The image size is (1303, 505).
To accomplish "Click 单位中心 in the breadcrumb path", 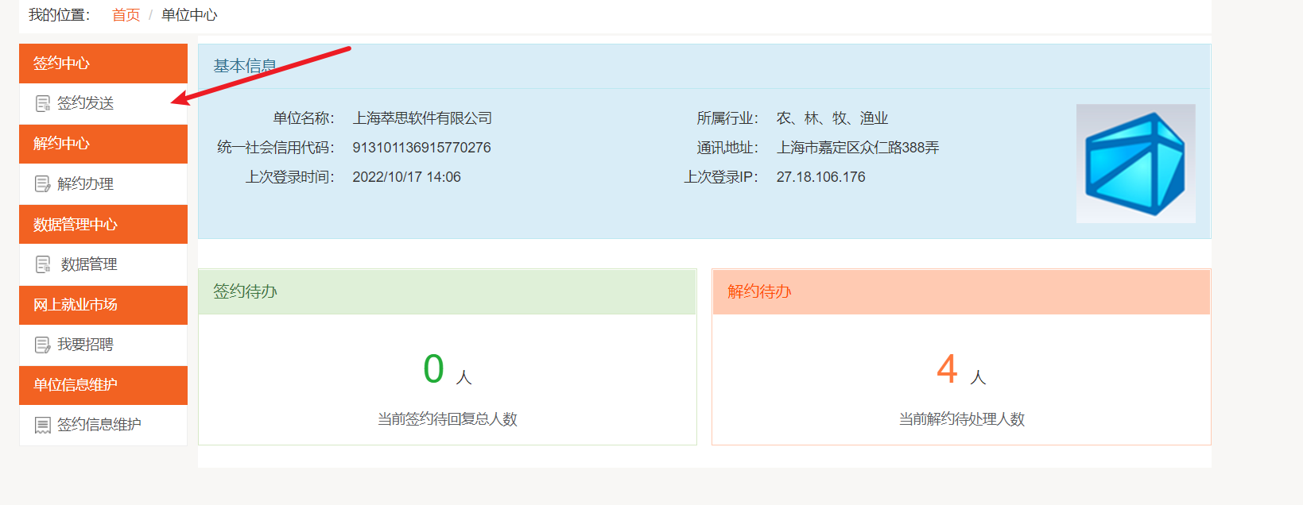I will click(189, 15).
